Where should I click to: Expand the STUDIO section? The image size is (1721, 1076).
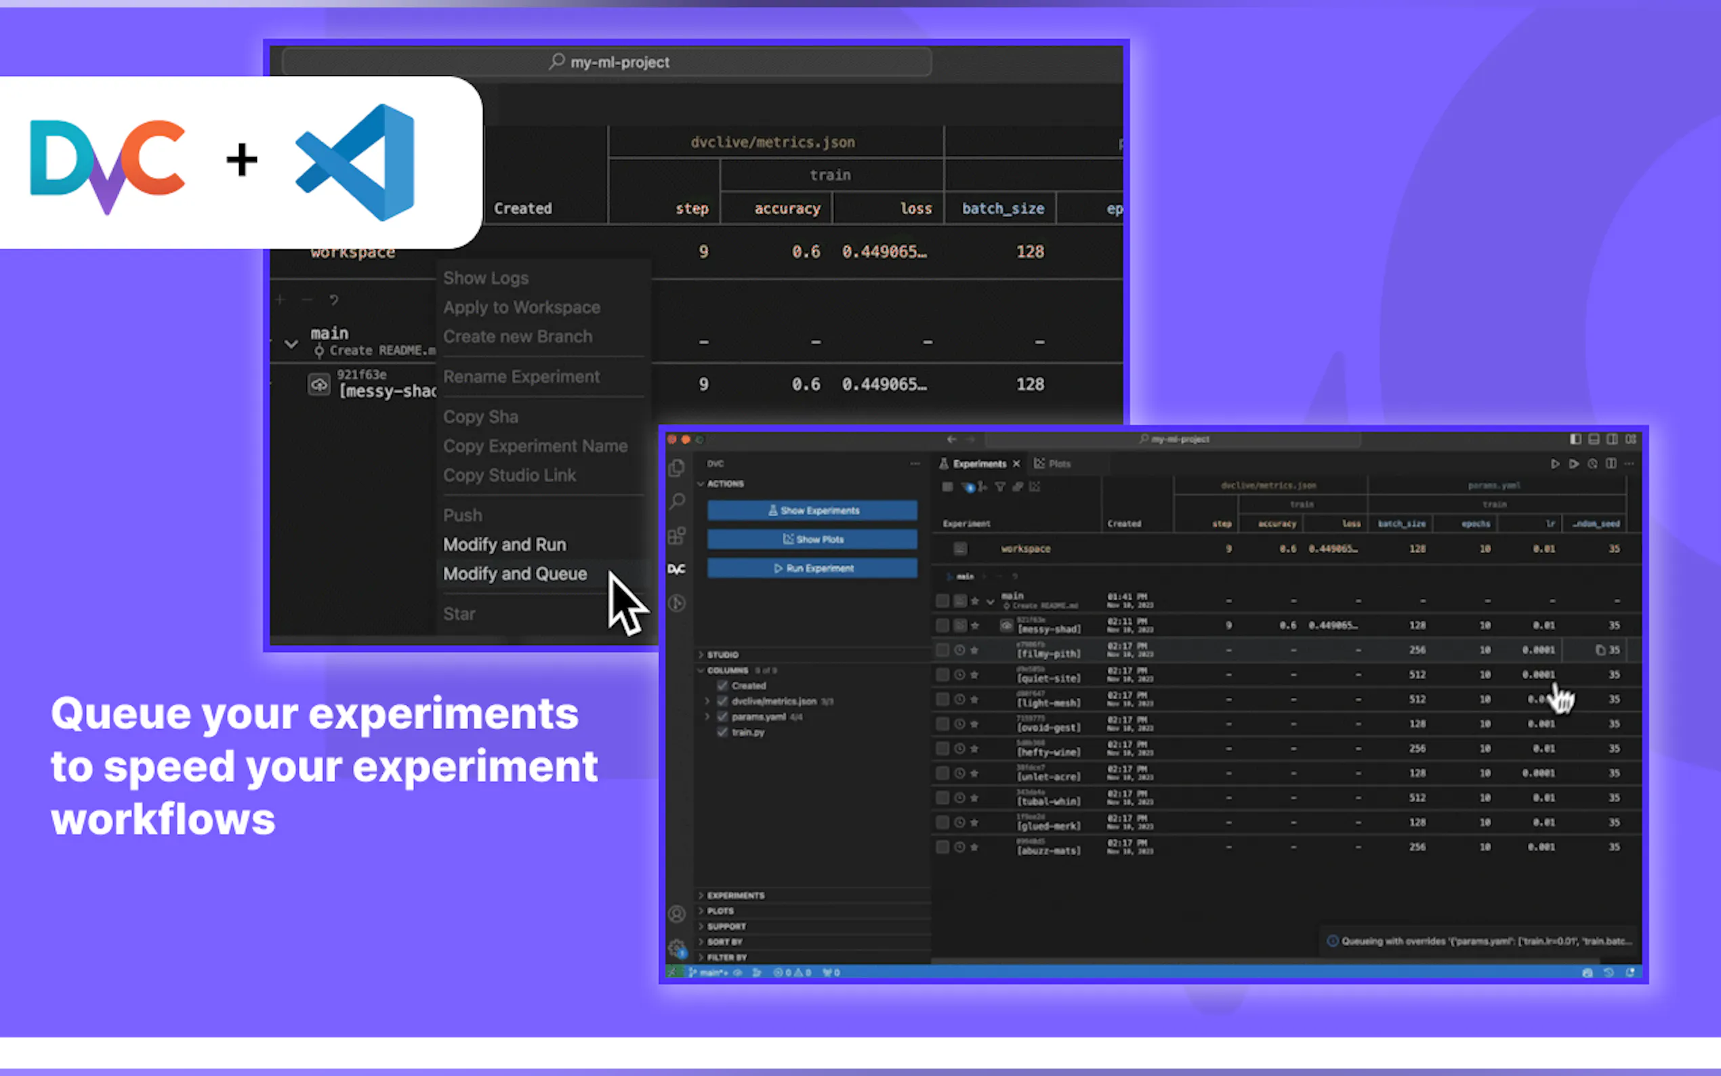click(x=722, y=655)
